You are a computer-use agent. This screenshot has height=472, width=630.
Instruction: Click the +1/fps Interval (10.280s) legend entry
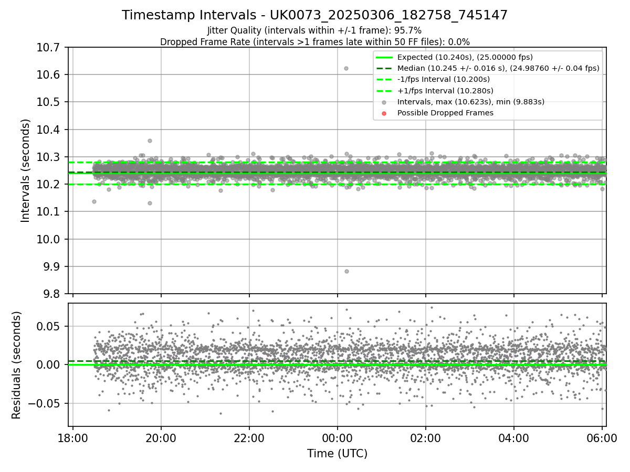[443, 90]
